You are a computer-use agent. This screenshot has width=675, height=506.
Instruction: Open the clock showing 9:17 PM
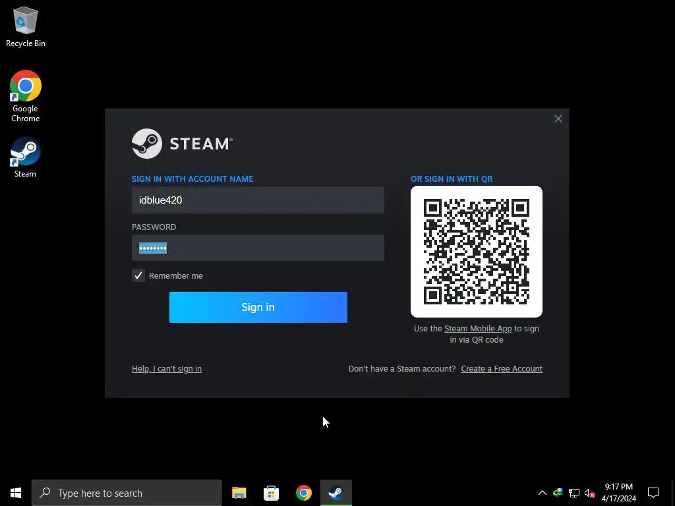click(618, 493)
